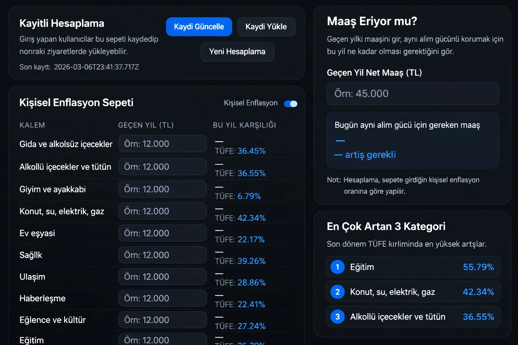Open the artiş gerekli result link
This screenshot has height=345, width=518.
point(370,155)
